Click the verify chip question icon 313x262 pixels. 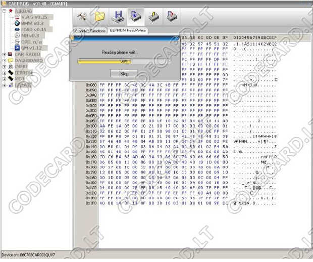click(172, 17)
